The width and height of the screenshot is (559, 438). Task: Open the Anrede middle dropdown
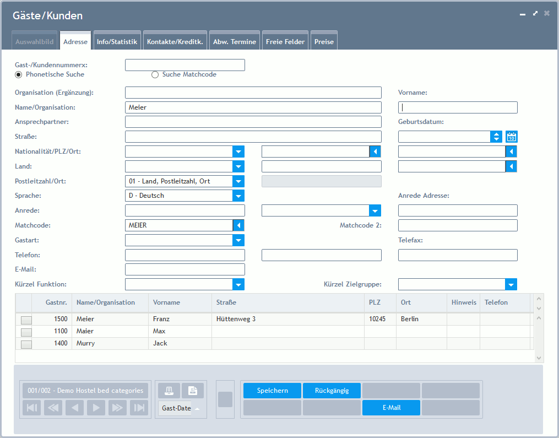coord(375,210)
